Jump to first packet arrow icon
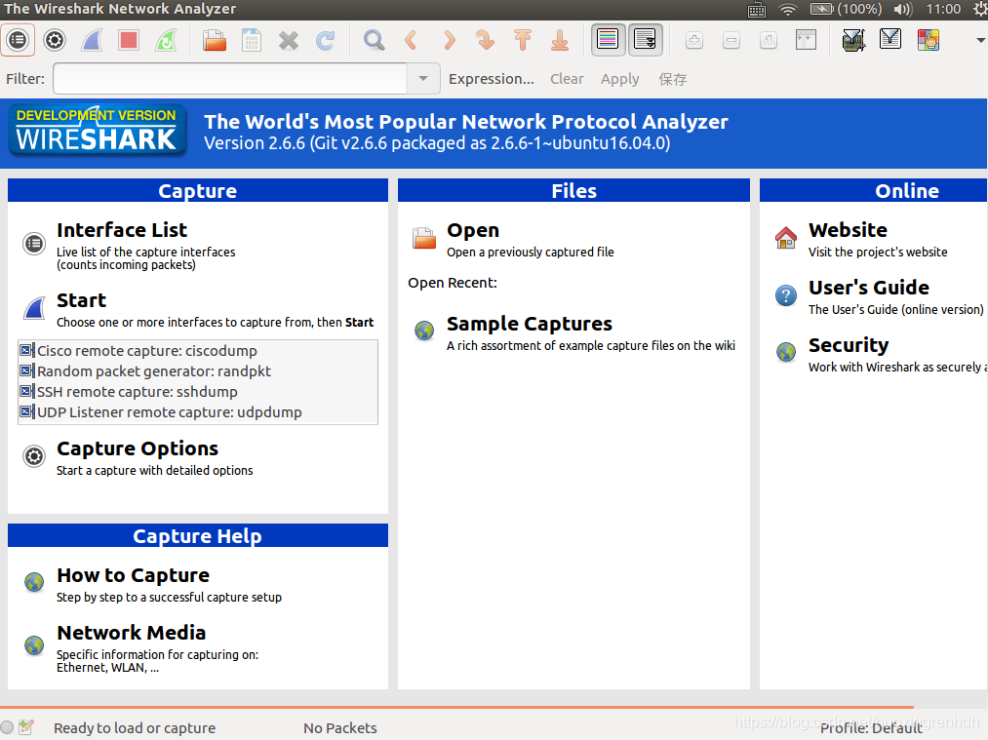Viewport: 988px width, 740px height. click(523, 40)
